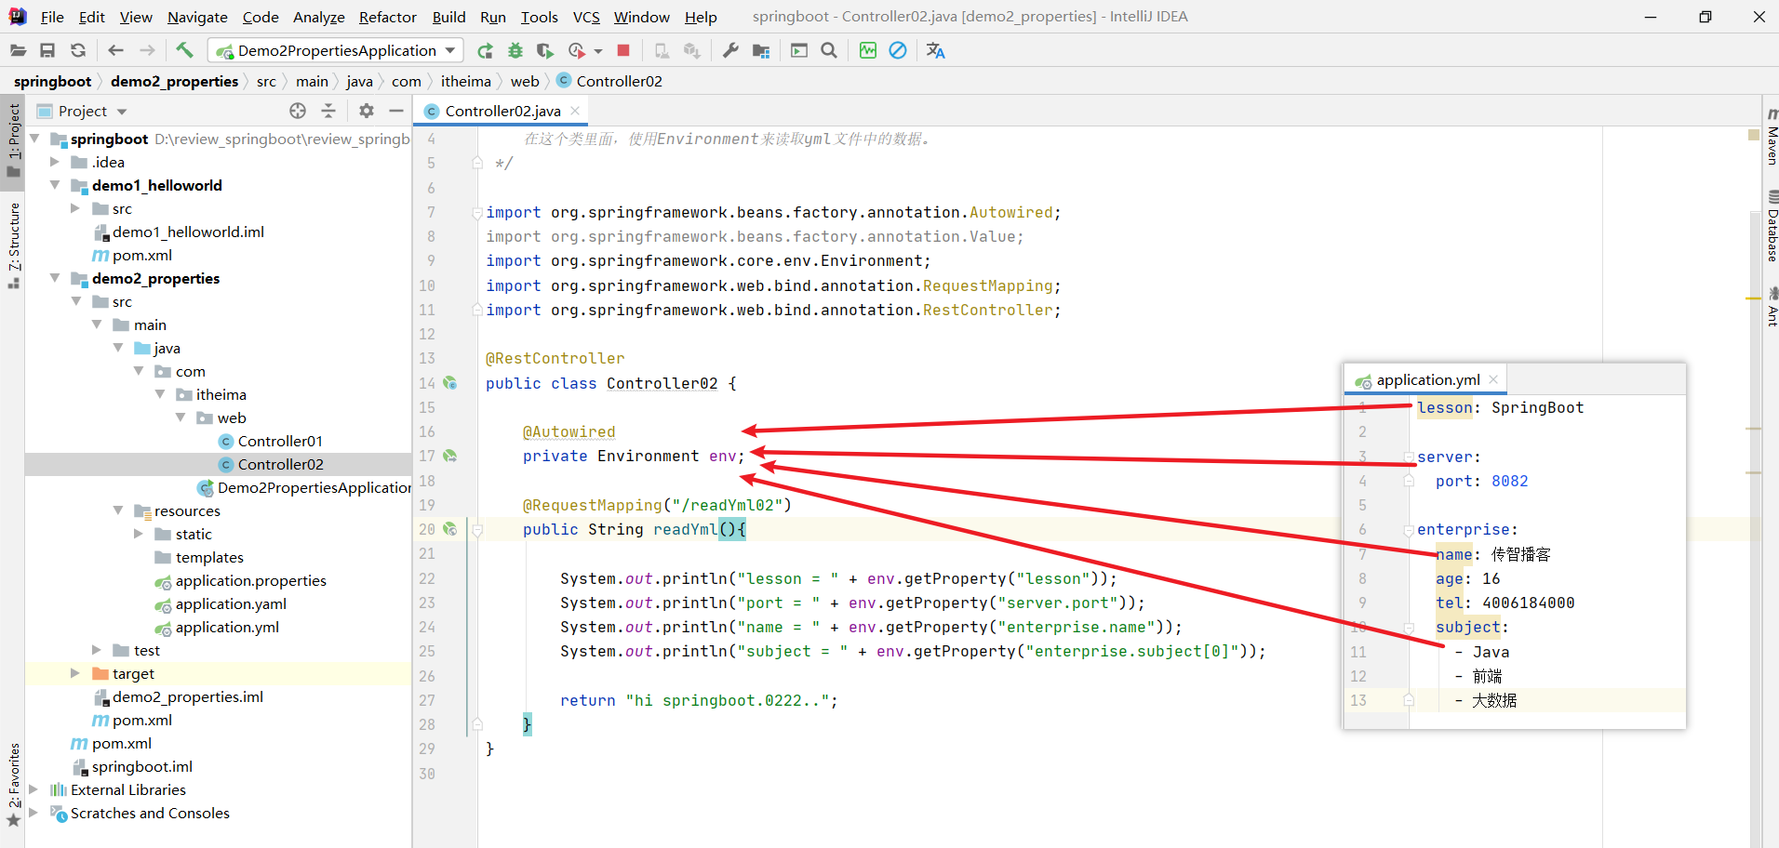Open the Refactor menu

click(387, 17)
